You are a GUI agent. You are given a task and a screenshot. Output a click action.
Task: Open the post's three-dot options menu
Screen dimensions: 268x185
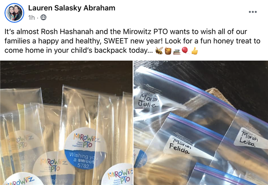click(x=253, y=12)
